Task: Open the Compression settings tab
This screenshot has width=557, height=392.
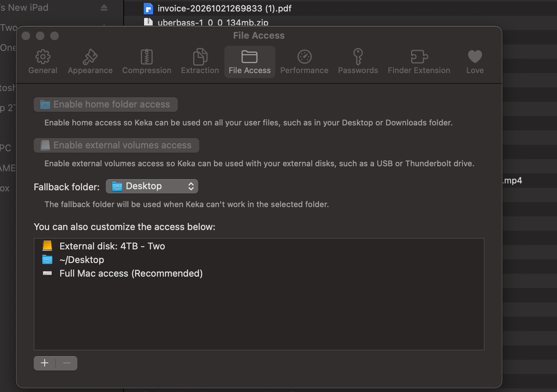Action: click(147, 62)
